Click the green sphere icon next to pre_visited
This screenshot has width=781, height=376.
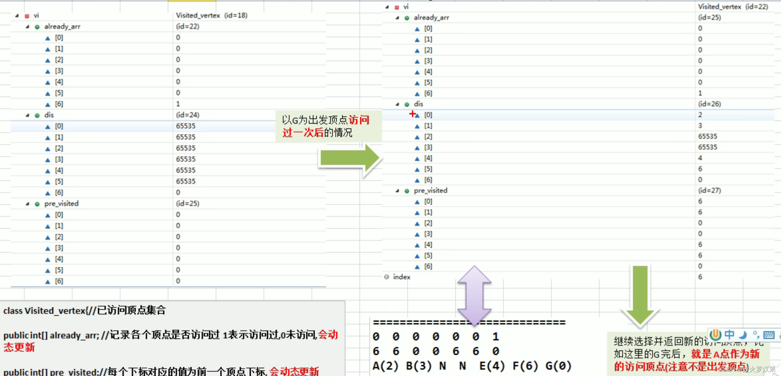point(37,203)
